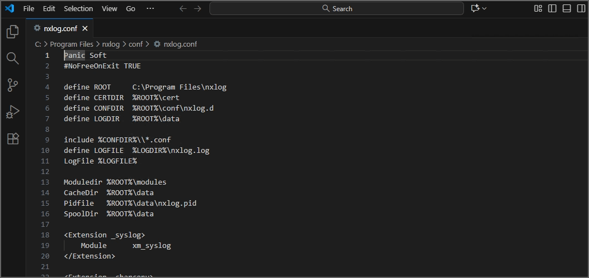The width and height of the screenshot is (589, 278).
Task: Expand the Program Files breadcrumb
Action: pyautogui.click(x=71, y=44)
